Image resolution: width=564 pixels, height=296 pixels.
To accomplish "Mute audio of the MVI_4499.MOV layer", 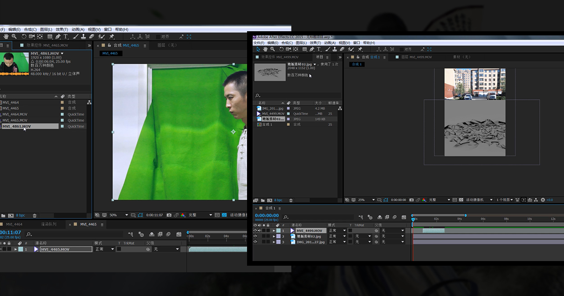I will coord(259,230).
